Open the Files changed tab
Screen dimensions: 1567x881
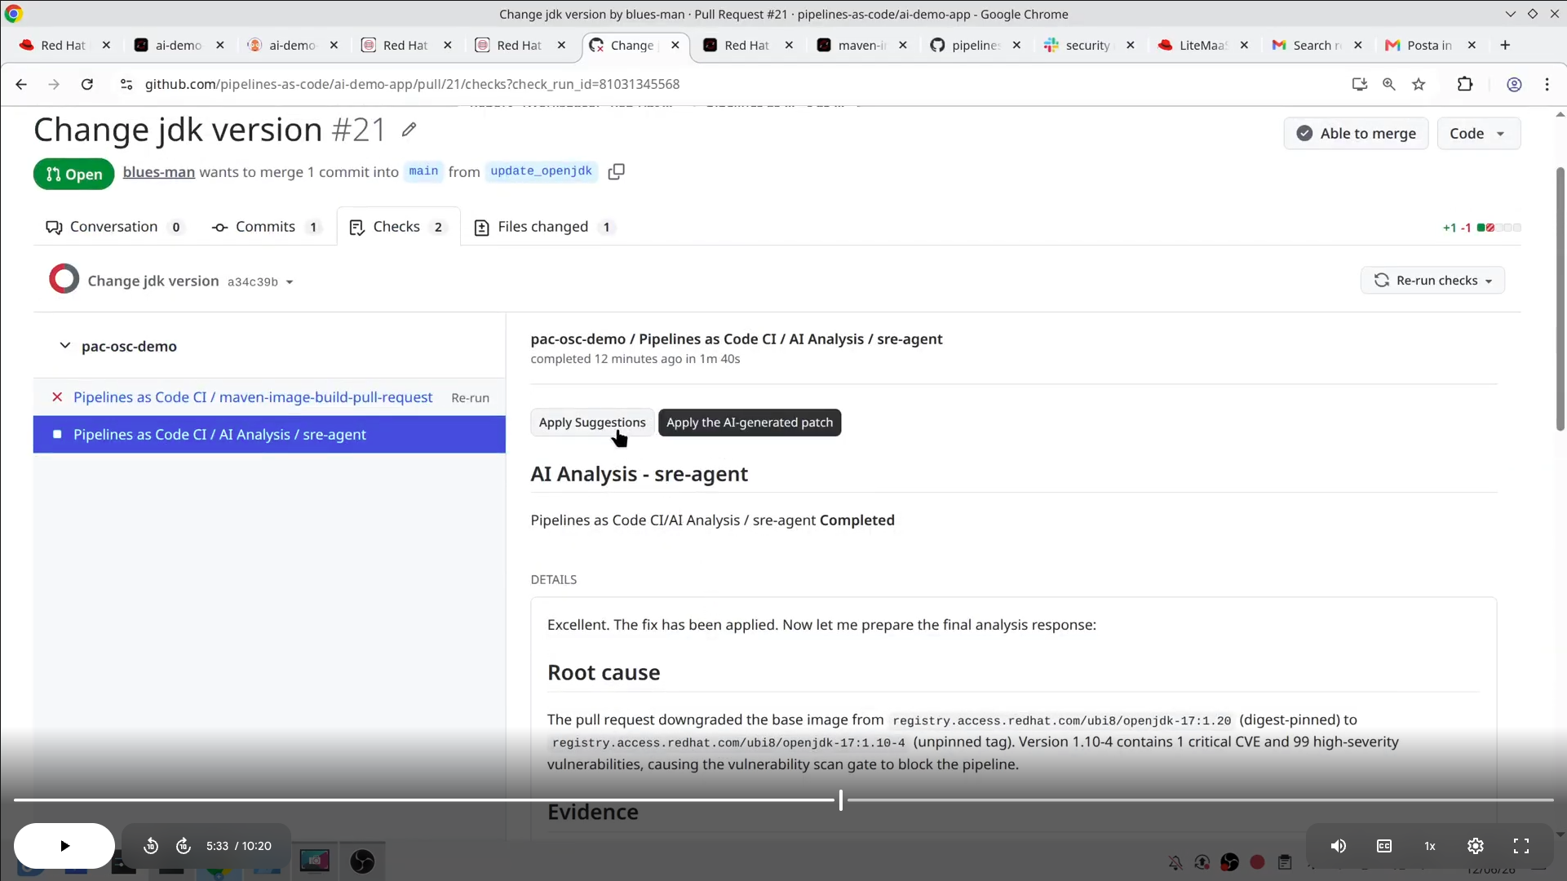coord(544,227)
